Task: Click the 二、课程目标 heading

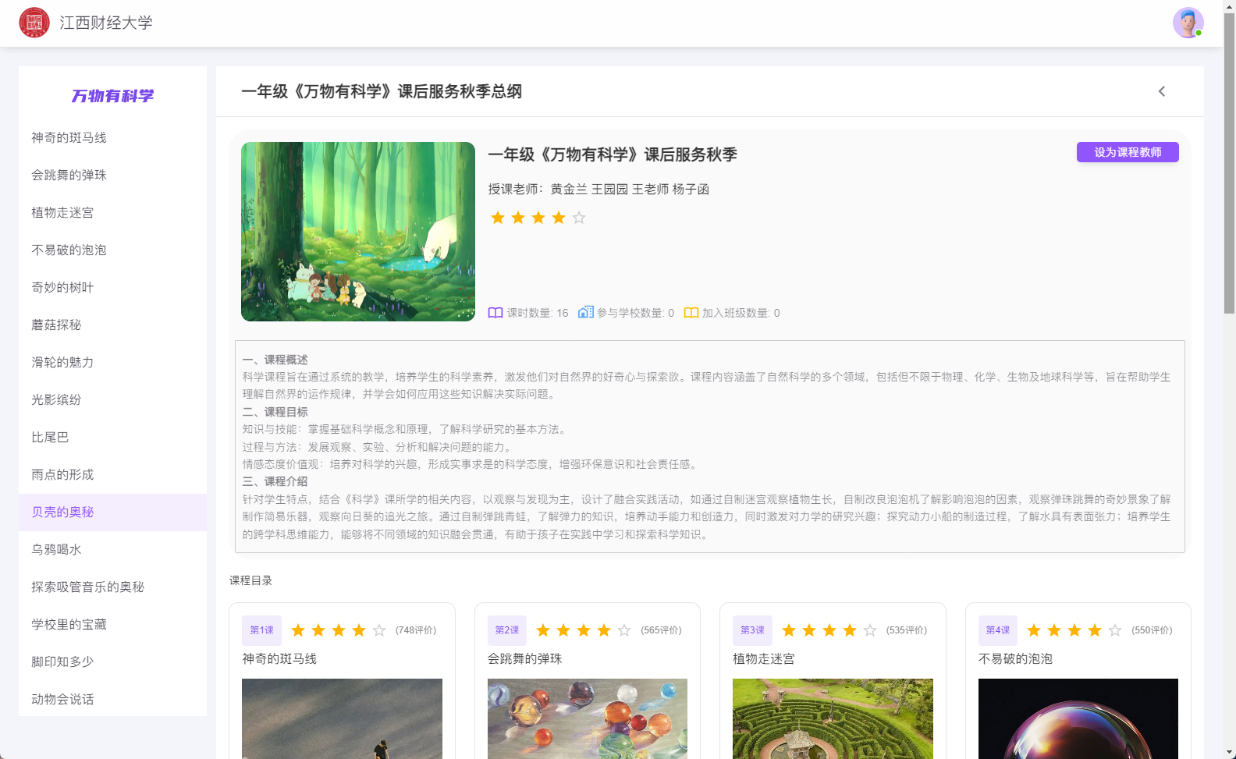Action: tap(275, 412)
